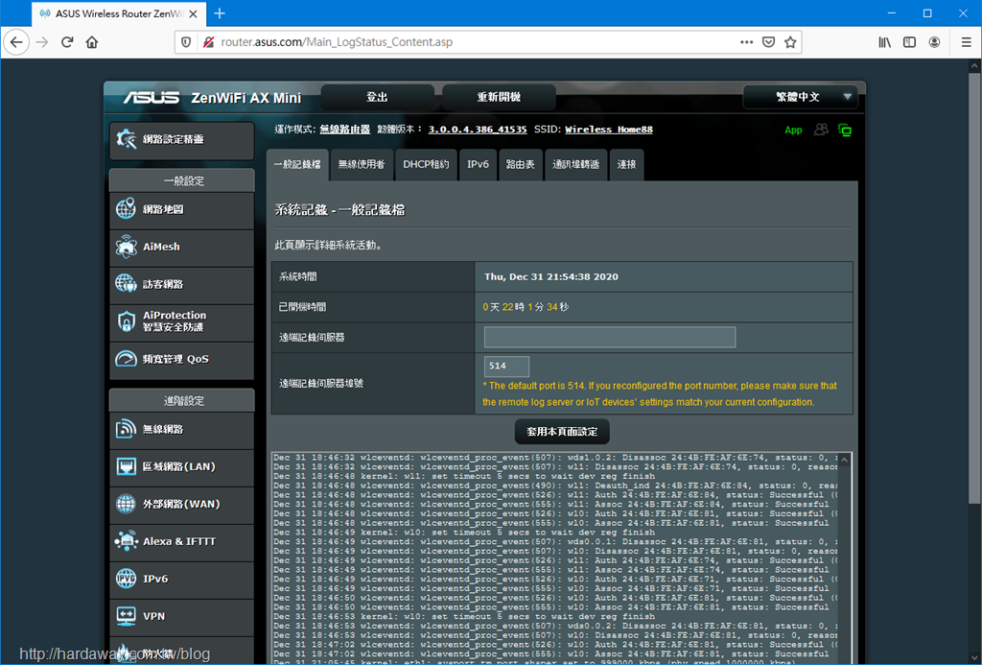
Task: Click the 一般設定 sidebar section header
Action: click(x=181, y=180)
